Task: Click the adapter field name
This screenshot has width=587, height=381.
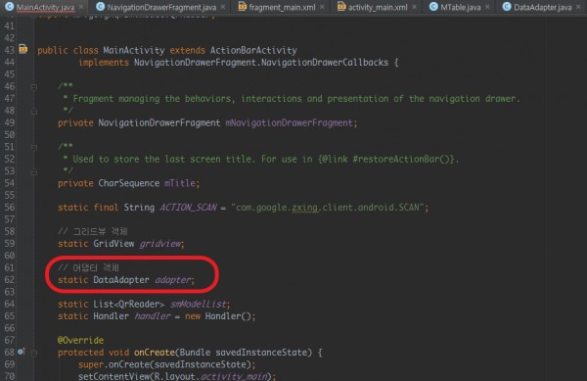Action: coord(172,280)
